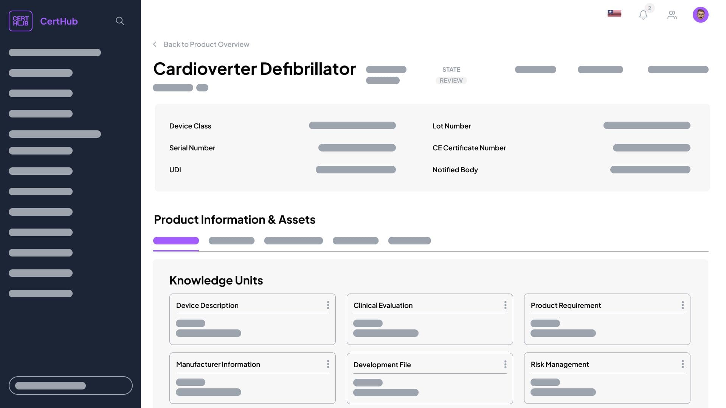Click the Lot Number label
Screen dimensions: 726x408
click(x=451, y=126)
